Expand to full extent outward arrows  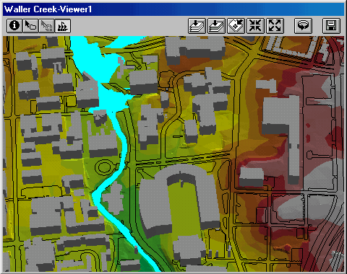pyautogui.click(x=275, y=26)
